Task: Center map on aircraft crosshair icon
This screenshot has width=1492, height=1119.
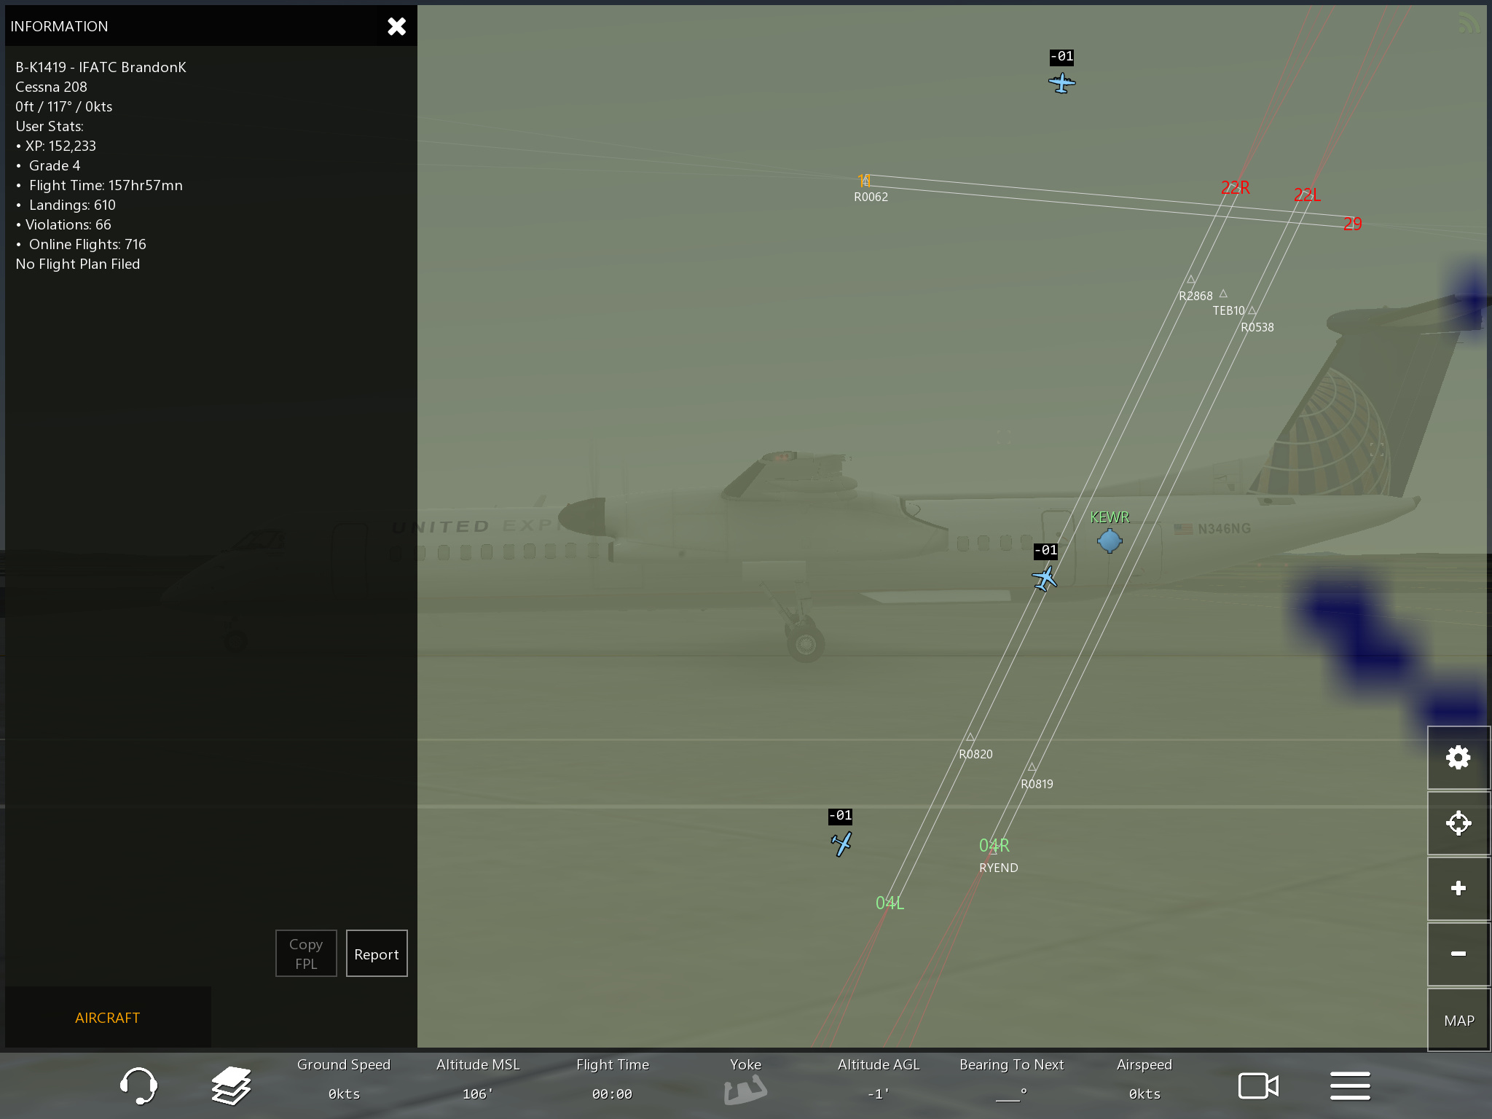Action: click(x=1458, y=823)
